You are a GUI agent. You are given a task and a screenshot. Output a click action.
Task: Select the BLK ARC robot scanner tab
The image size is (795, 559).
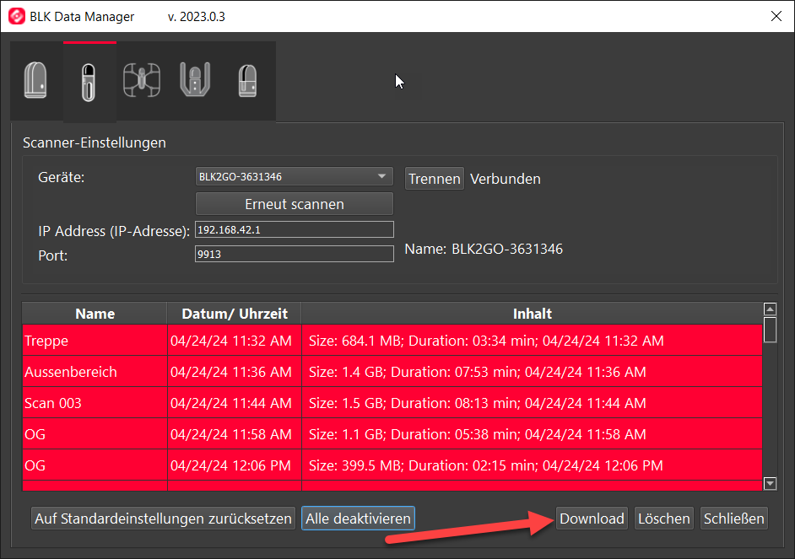pos(196,81)
